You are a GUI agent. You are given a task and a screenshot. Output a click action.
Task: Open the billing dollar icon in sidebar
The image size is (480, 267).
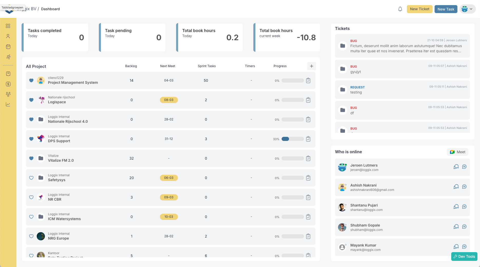pos(8,84)
